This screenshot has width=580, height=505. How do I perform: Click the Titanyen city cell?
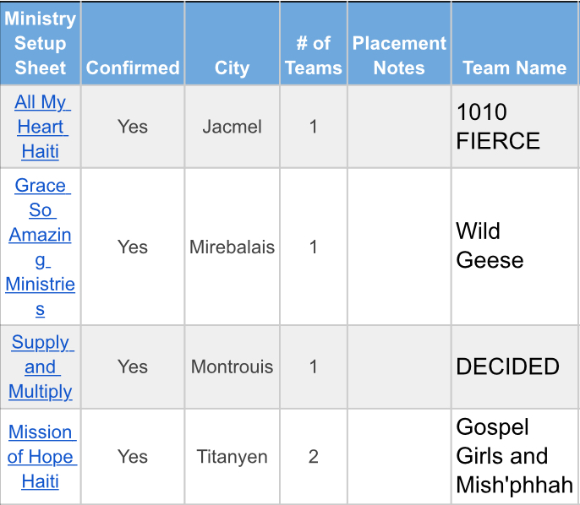232,456
